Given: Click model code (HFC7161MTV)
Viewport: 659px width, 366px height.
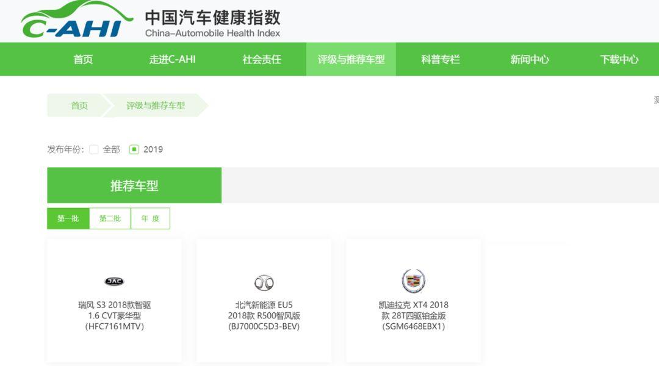Looking at the screenshot, I should (114, 326).
